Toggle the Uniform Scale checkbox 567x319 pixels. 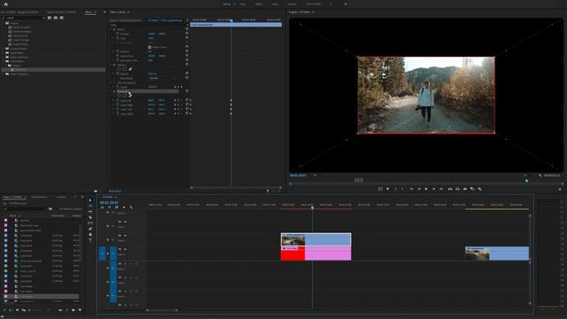(150, 47)
